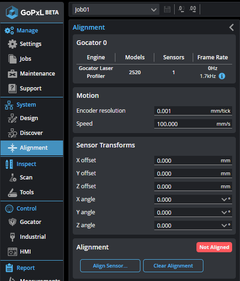Expand the Z angle dropdown arrow
This screenshot has height=281, width=240.
(224, 225)
